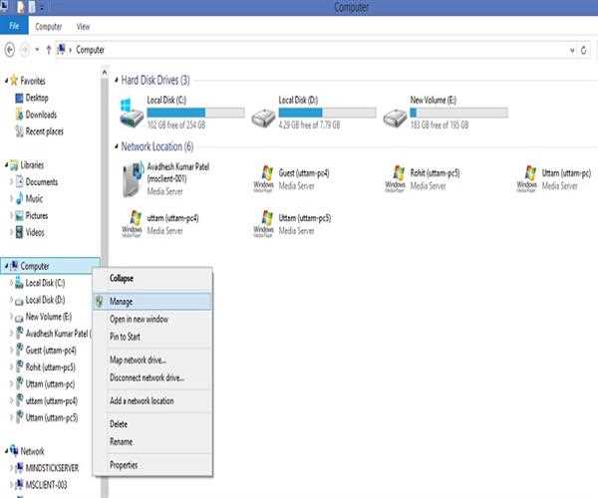The width and height of the screenshot is (598, 498).
Task: Open the recent locations dropdown arrow
Action: click(37, 50)
